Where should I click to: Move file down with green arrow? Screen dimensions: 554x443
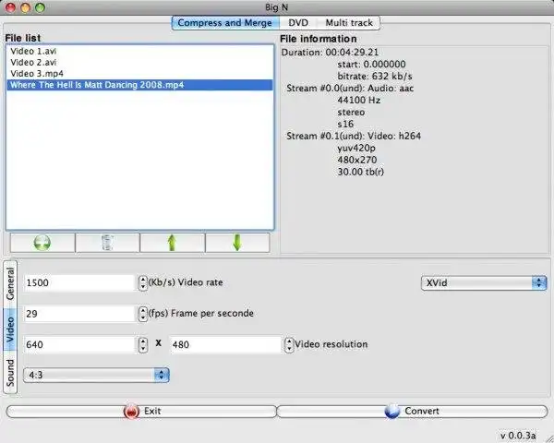pos(237,243)
